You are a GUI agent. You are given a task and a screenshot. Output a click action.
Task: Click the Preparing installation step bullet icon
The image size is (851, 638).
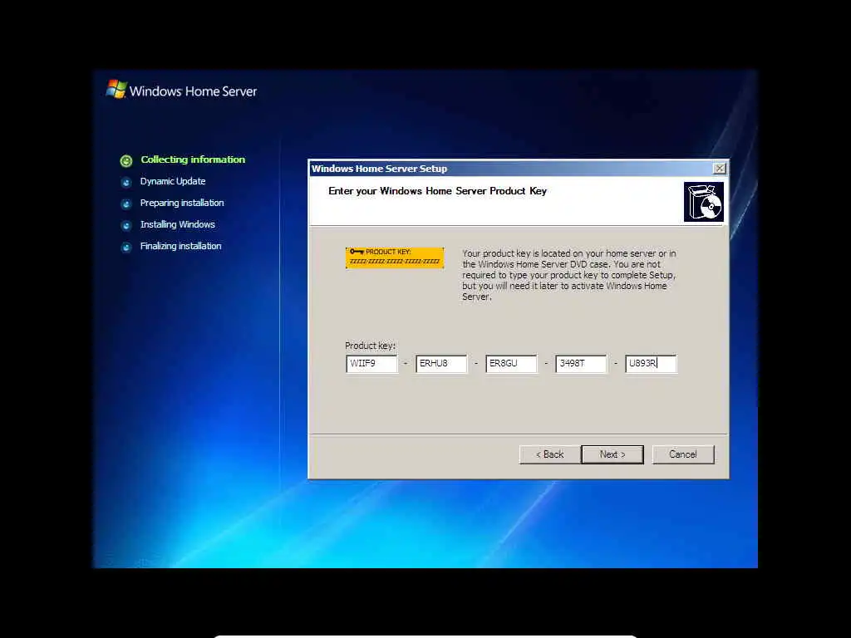coord(126,204)
